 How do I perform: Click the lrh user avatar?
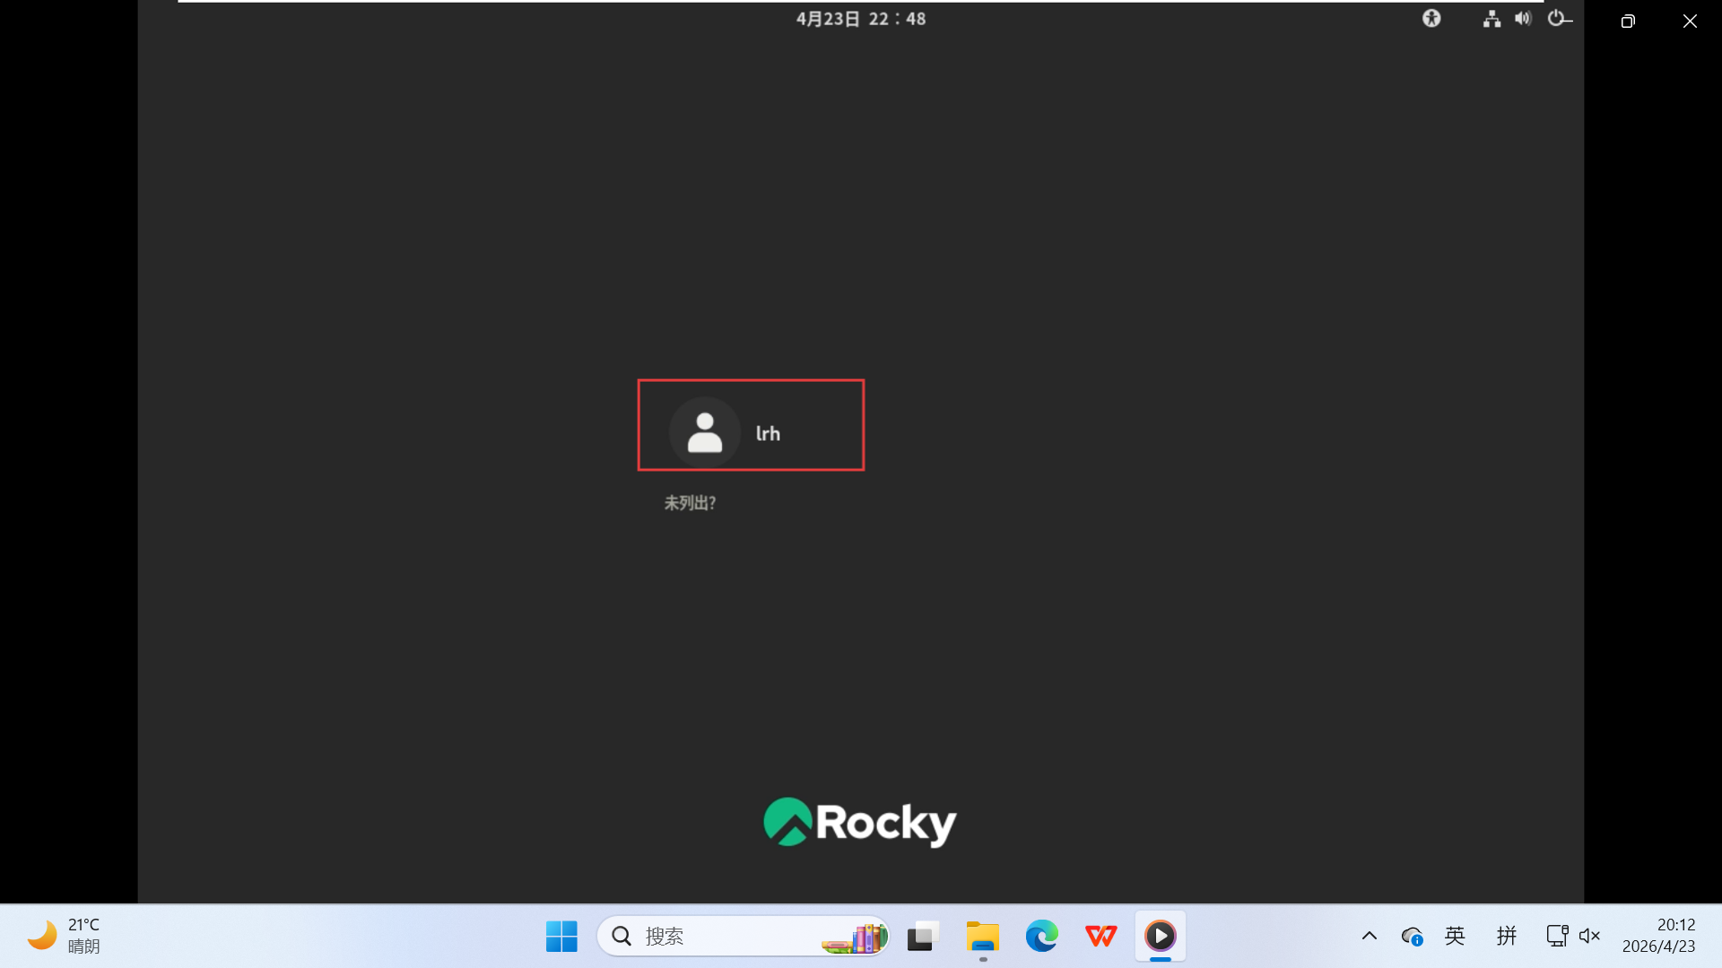(705, 433)
